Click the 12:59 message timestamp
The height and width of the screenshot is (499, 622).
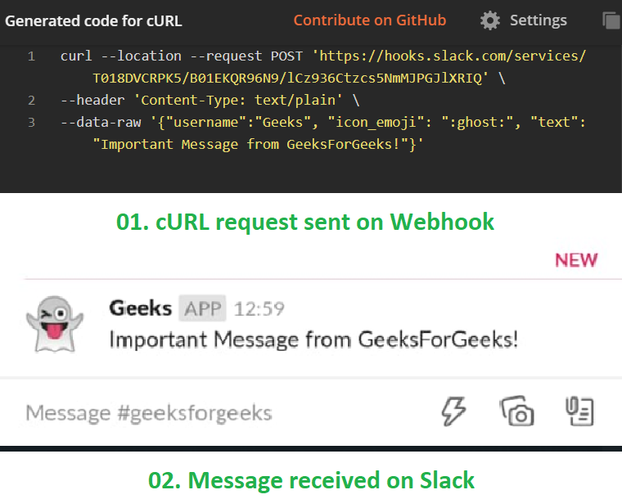click(259, 309)
